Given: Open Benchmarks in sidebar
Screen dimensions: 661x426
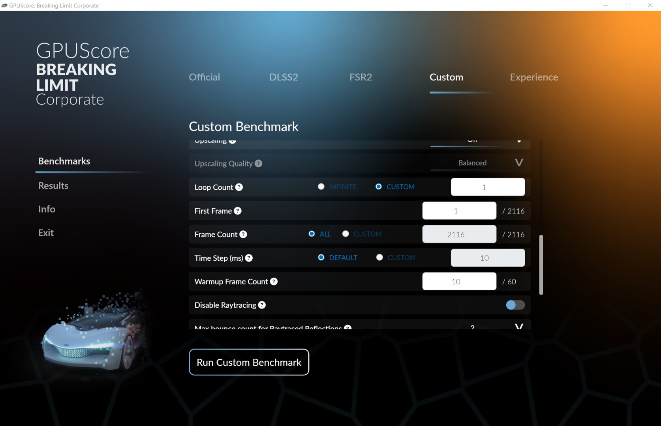Looking at the screenshot, I should pos(64,161).
